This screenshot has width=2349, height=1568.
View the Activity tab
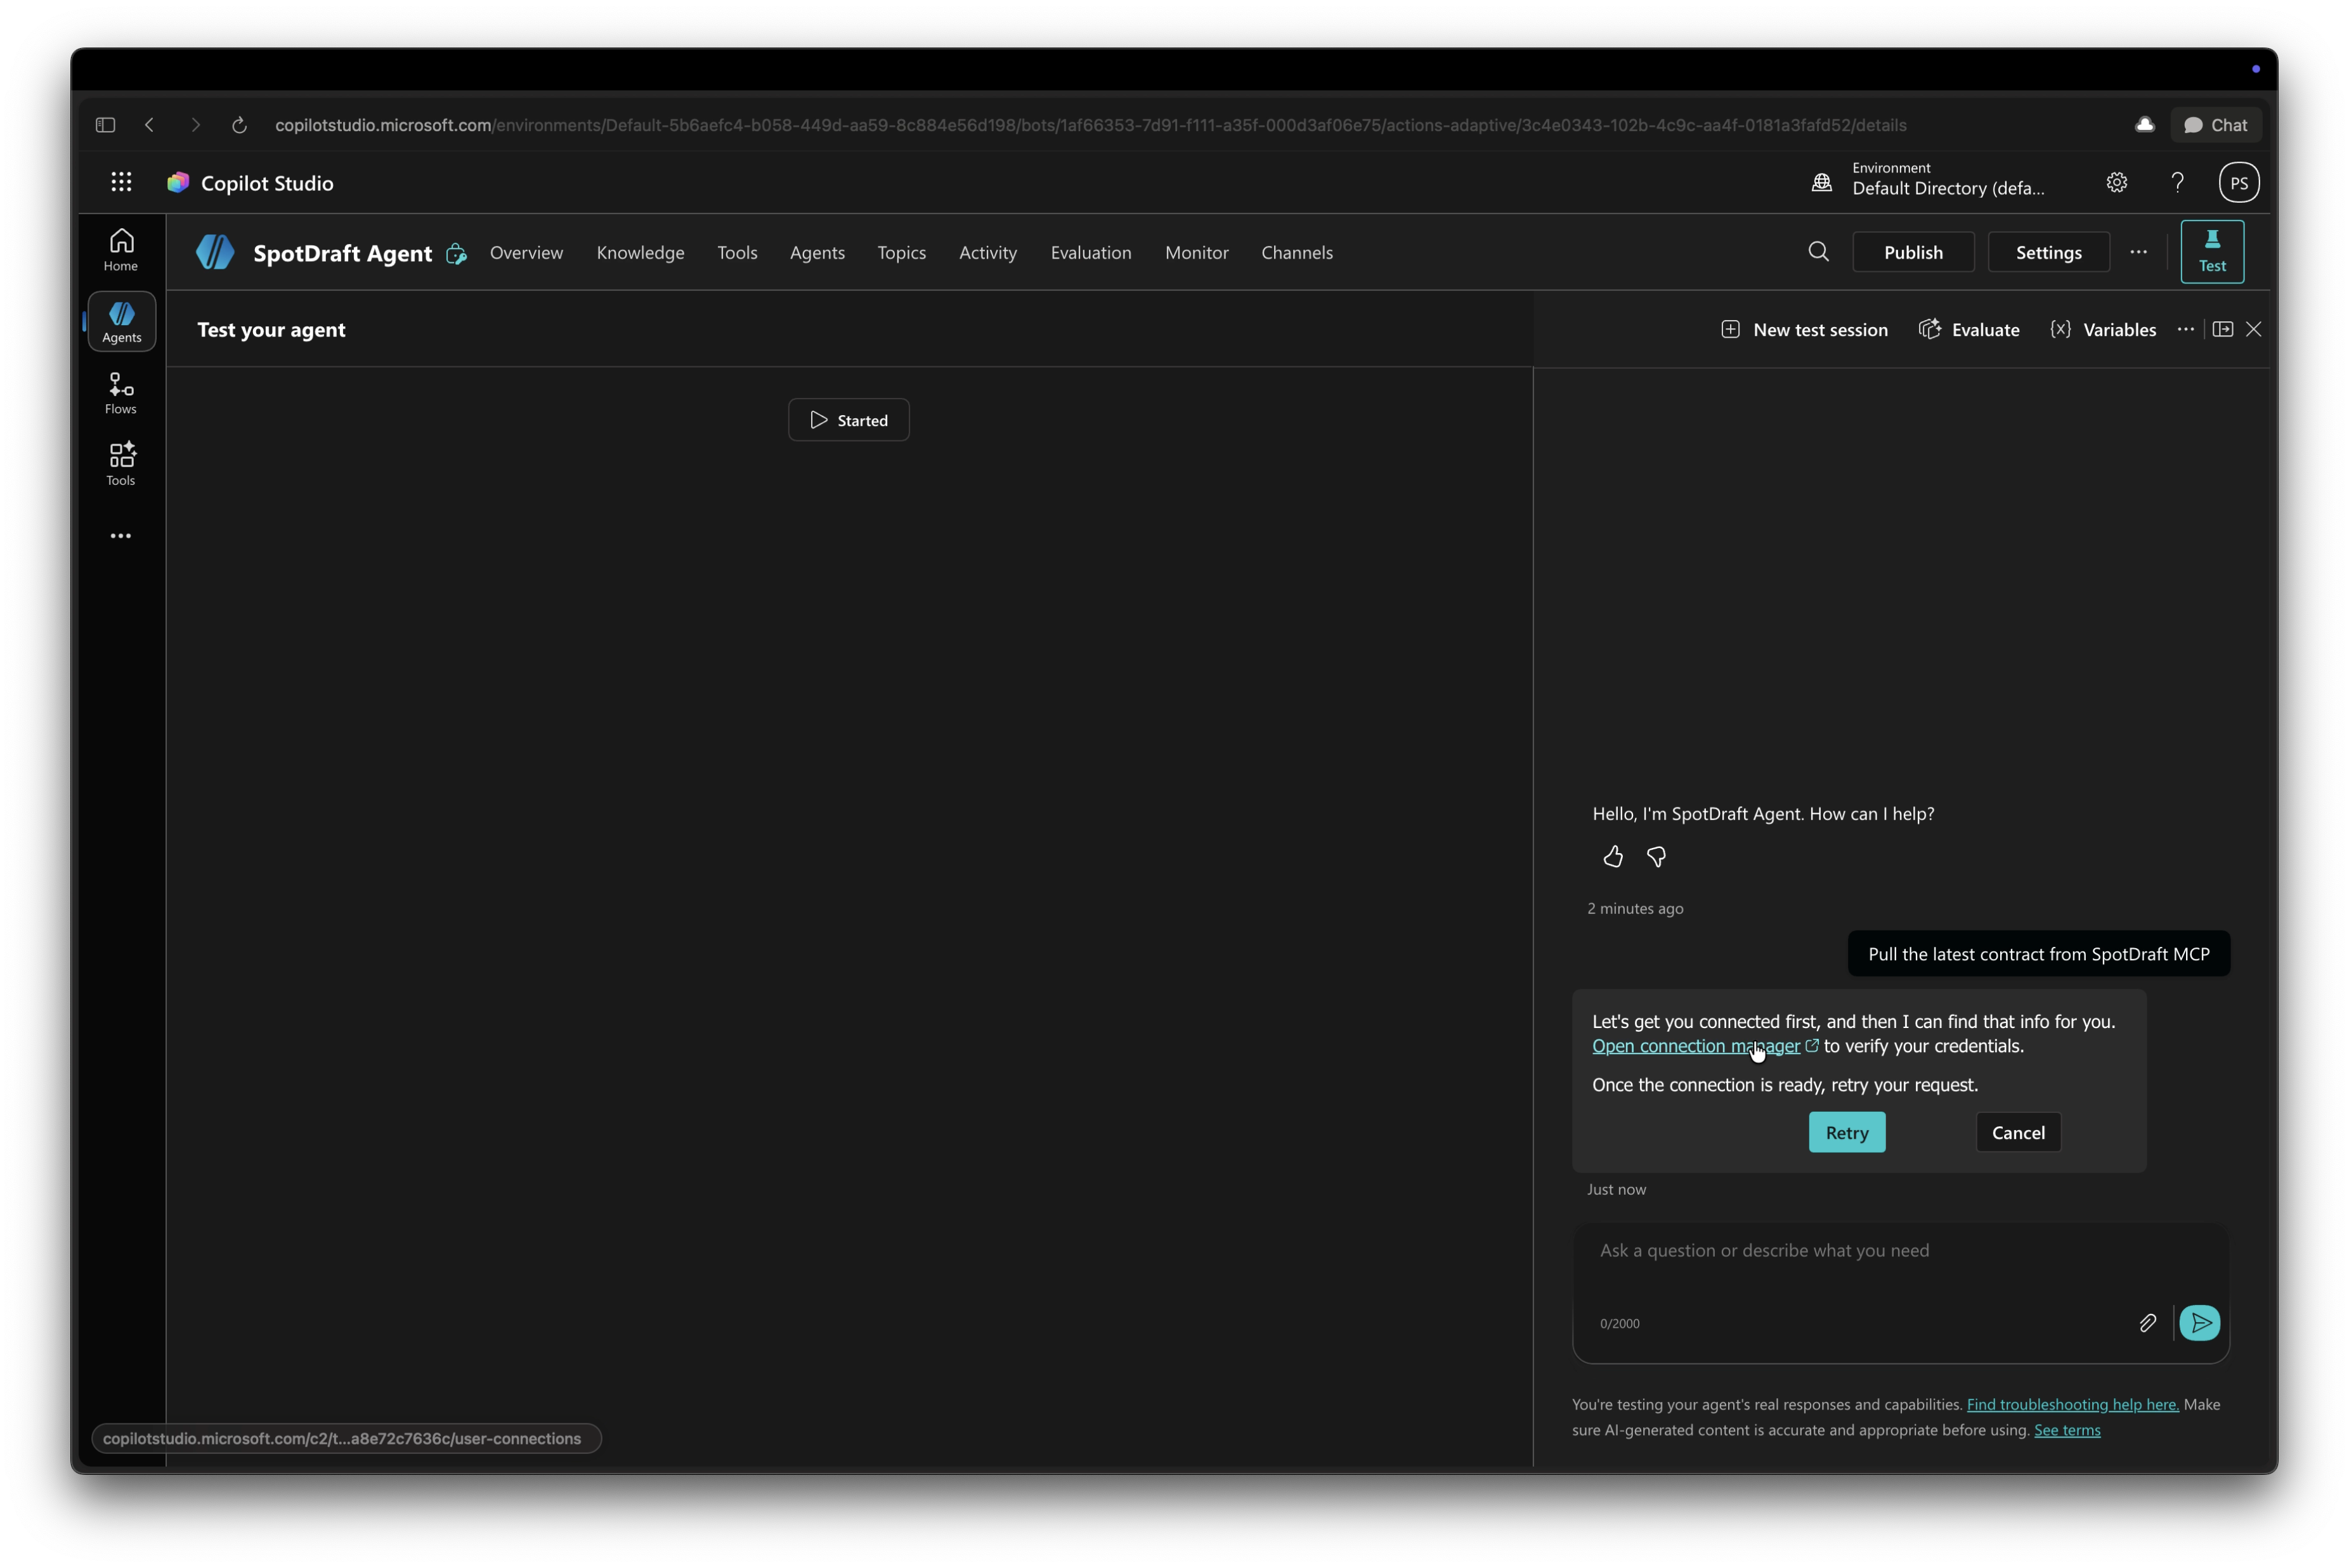tap(987, 252)
